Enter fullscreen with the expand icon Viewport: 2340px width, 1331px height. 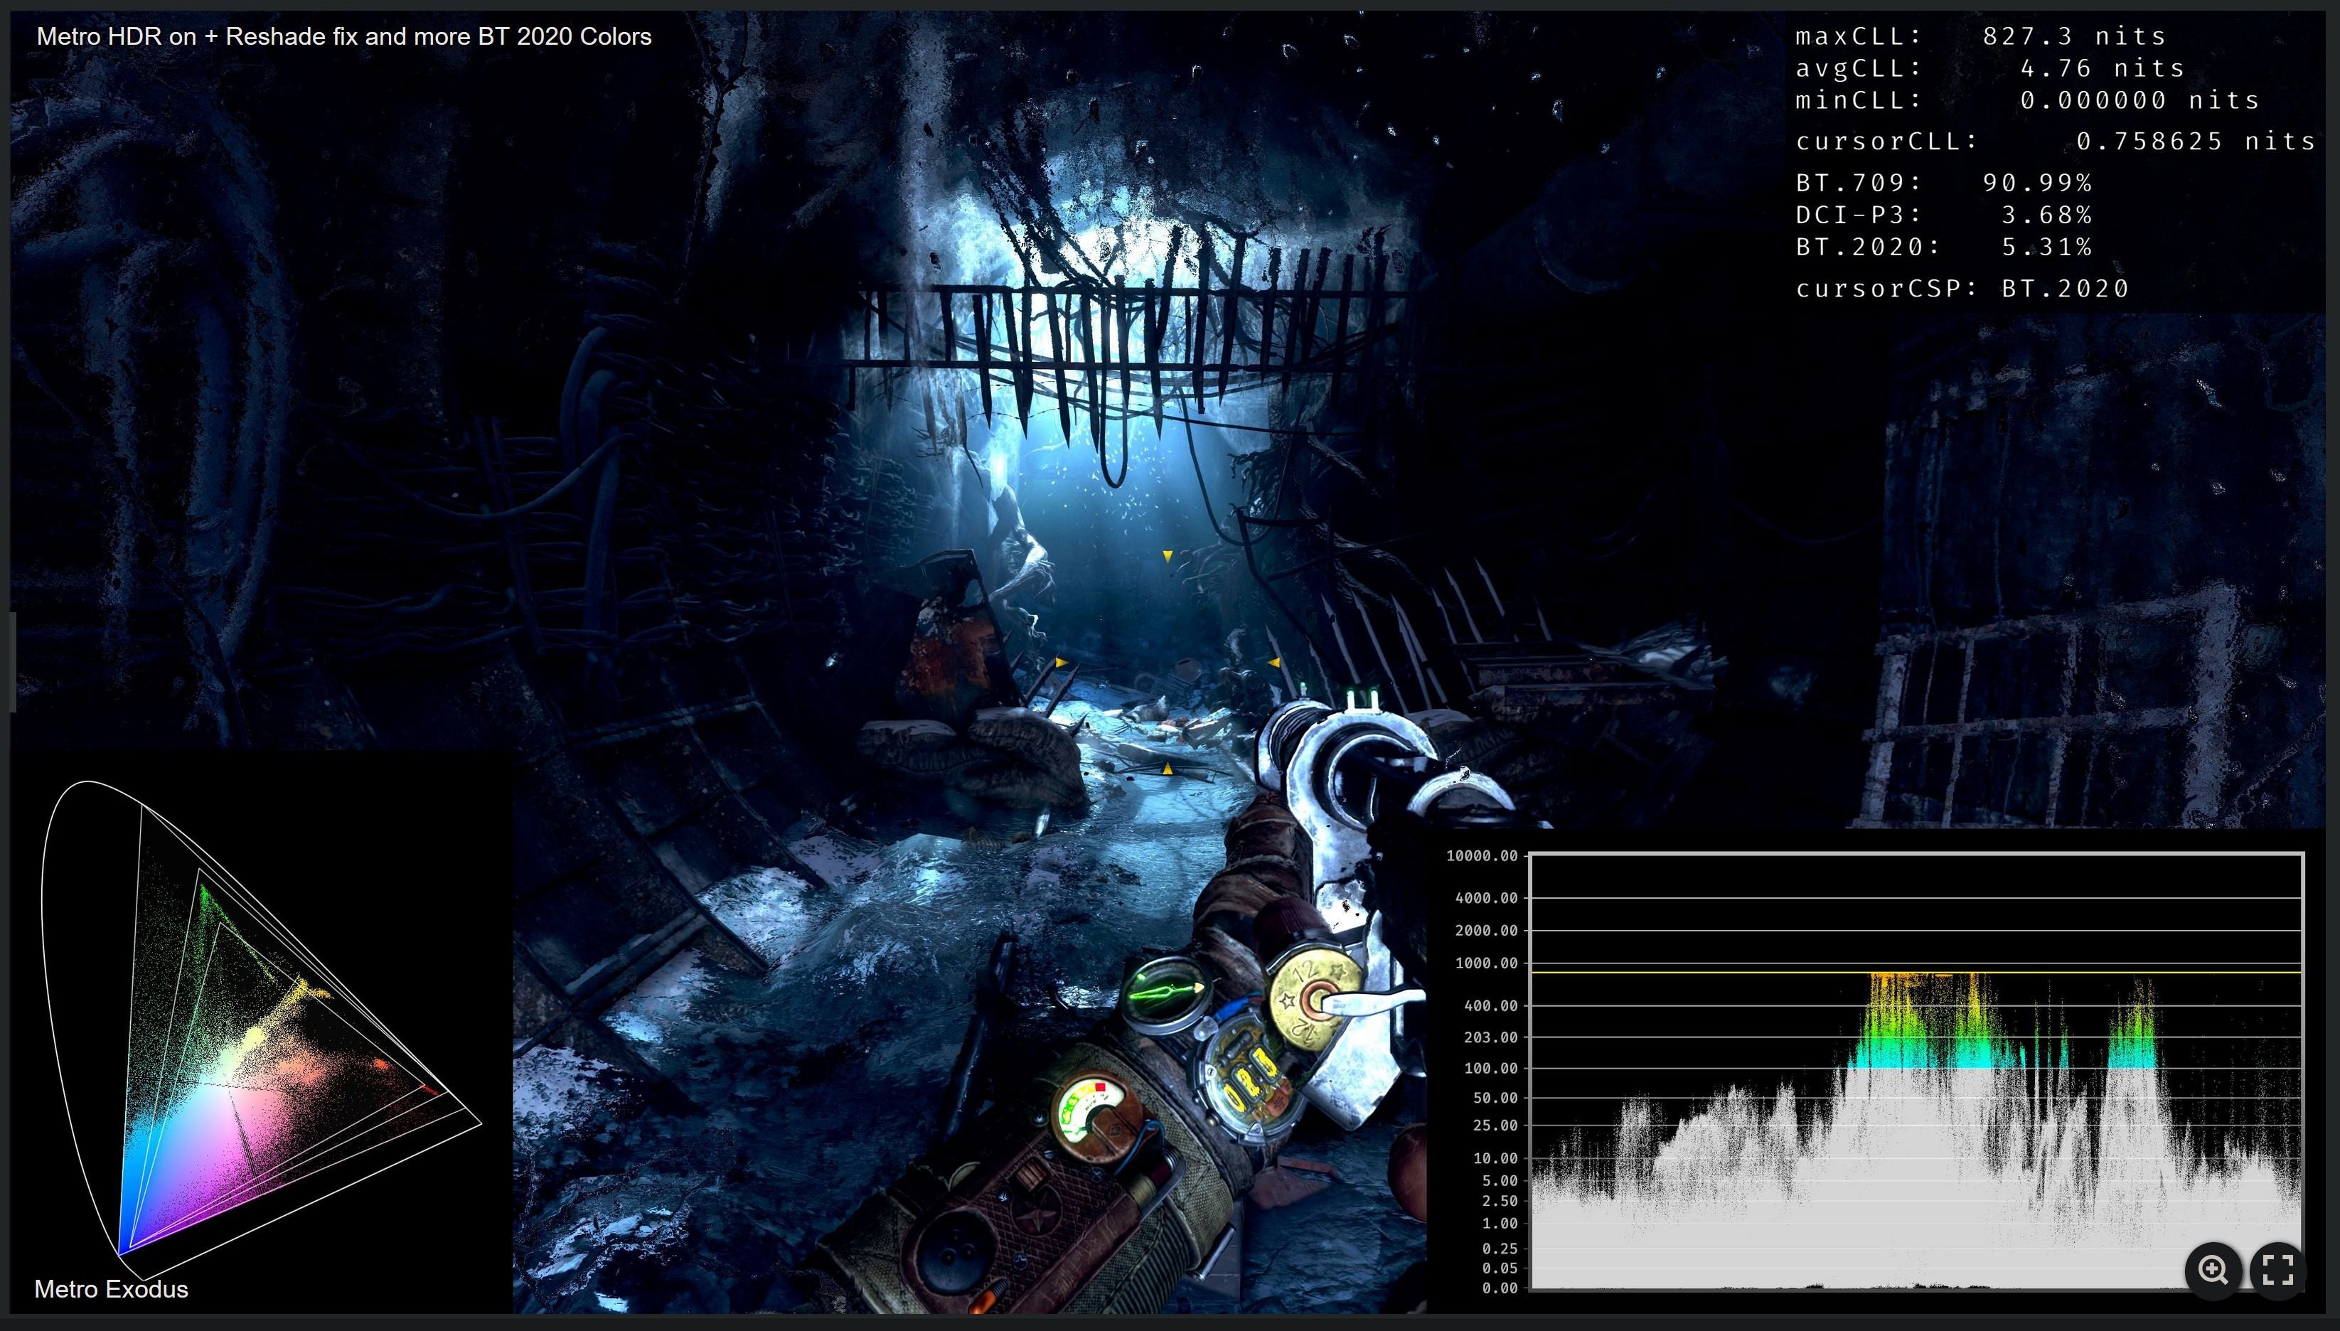2278,1270
